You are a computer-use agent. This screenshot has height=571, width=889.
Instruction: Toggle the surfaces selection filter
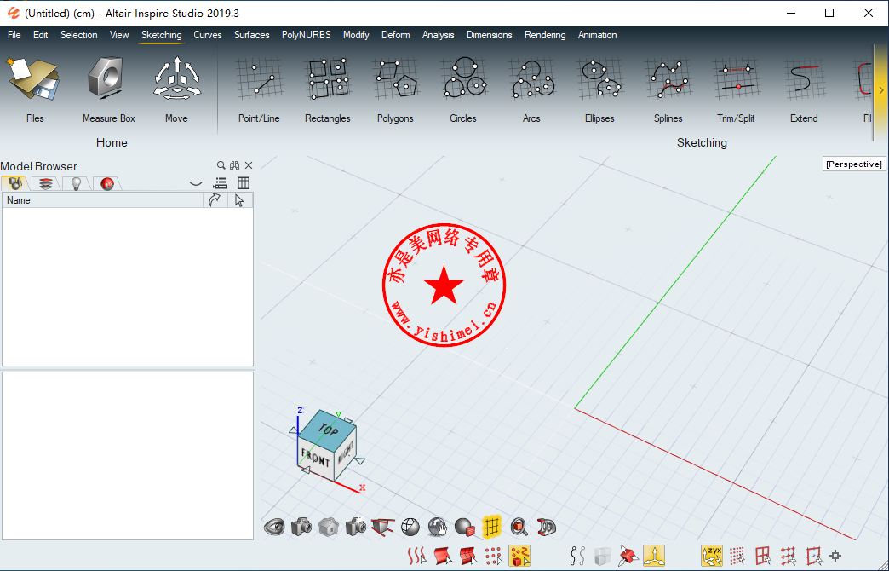tap(443, 557)
